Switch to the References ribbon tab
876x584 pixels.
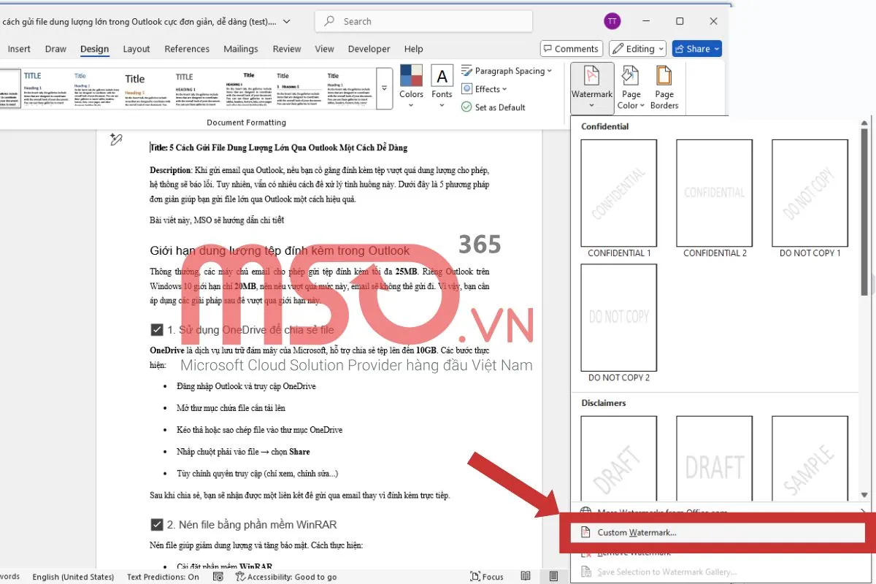point(187,49)
